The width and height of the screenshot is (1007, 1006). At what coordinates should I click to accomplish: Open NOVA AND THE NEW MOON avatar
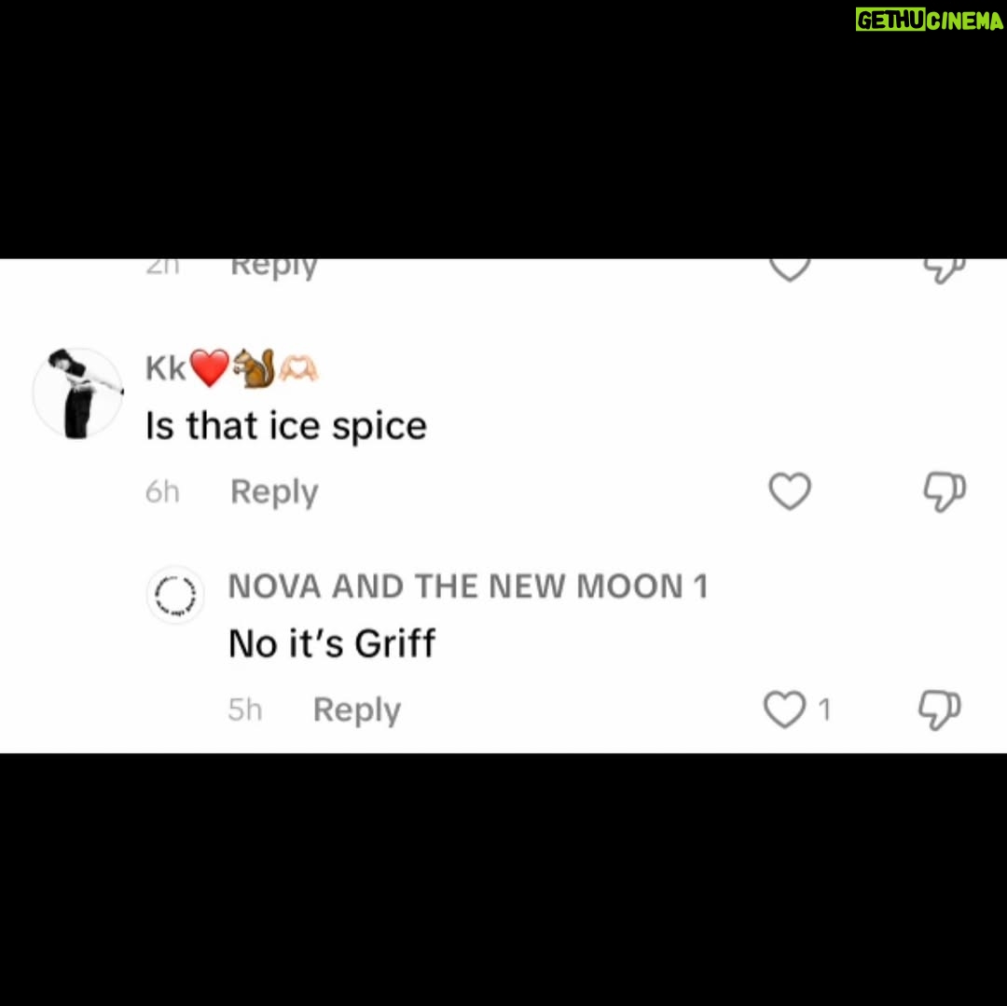[175, 595]
